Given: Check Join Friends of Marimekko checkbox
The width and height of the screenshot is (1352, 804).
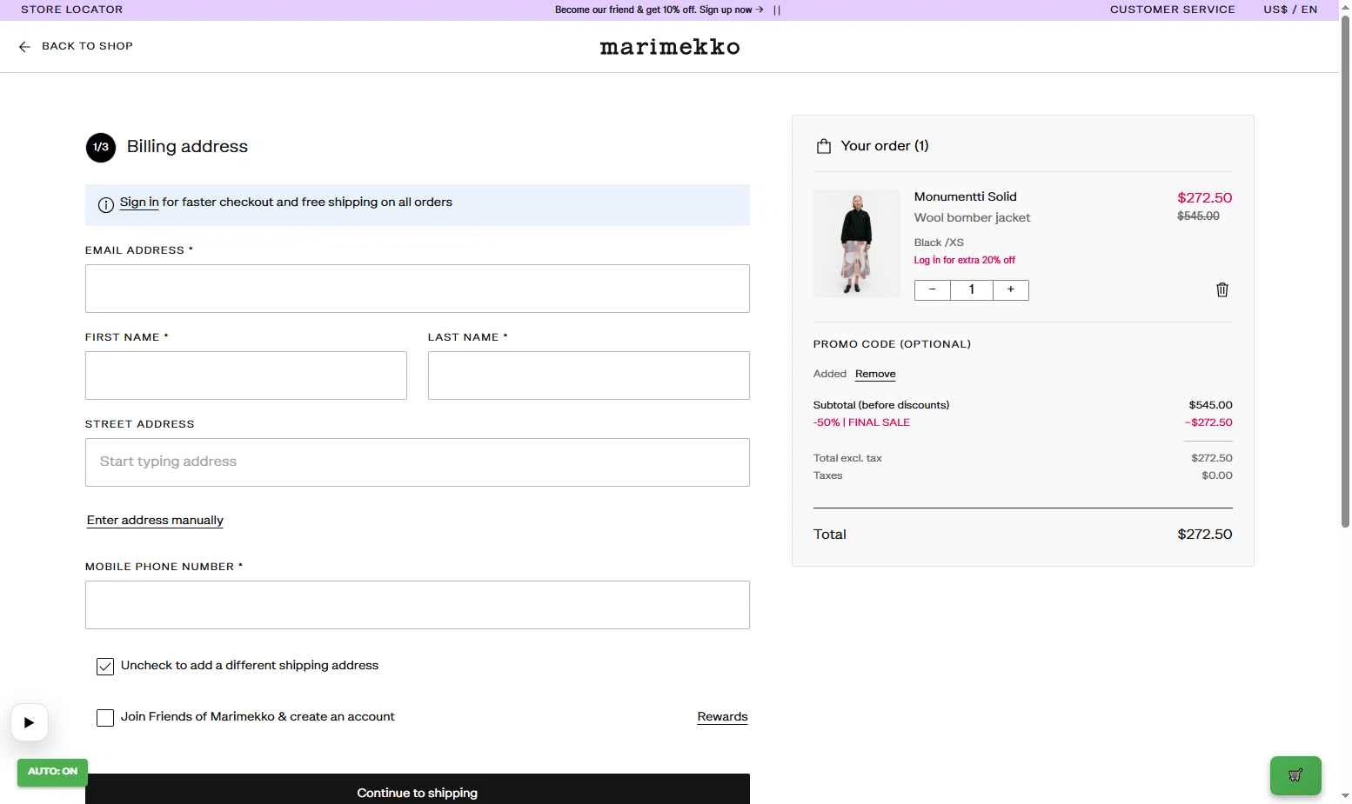Looking at the screenshot, I should click(105, 718).
